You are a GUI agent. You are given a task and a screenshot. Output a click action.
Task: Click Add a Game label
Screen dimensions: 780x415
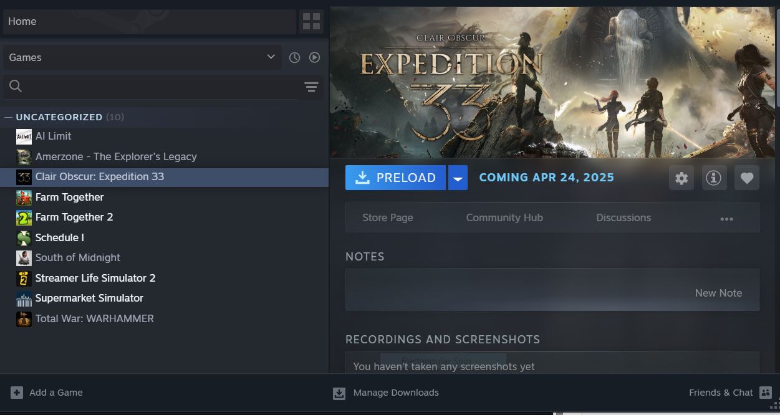click(56, 393)
